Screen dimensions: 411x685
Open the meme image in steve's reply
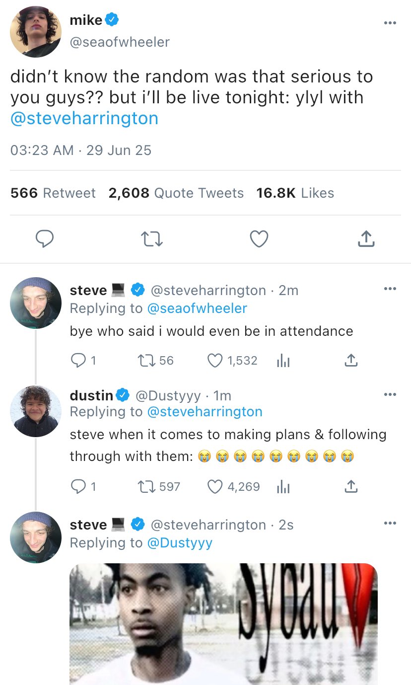pyautogui.click(x=223, y=623)
